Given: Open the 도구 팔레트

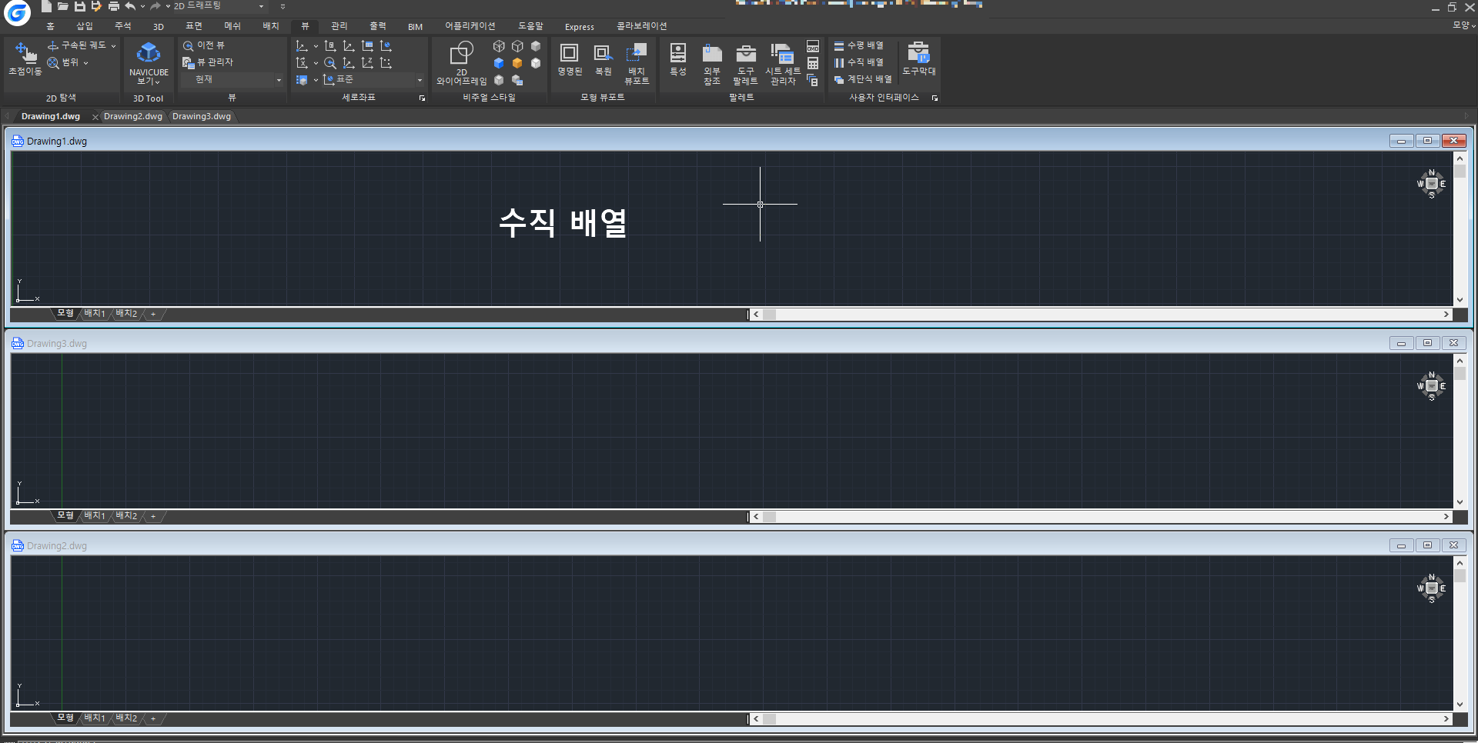Looking at the screenshot, I should click(745, 63).
